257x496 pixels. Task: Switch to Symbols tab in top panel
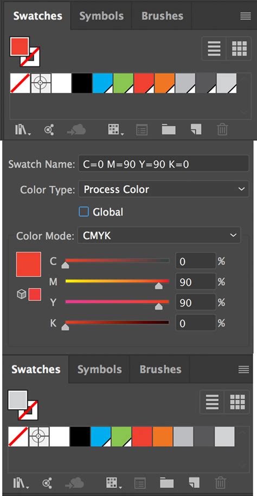101,16
